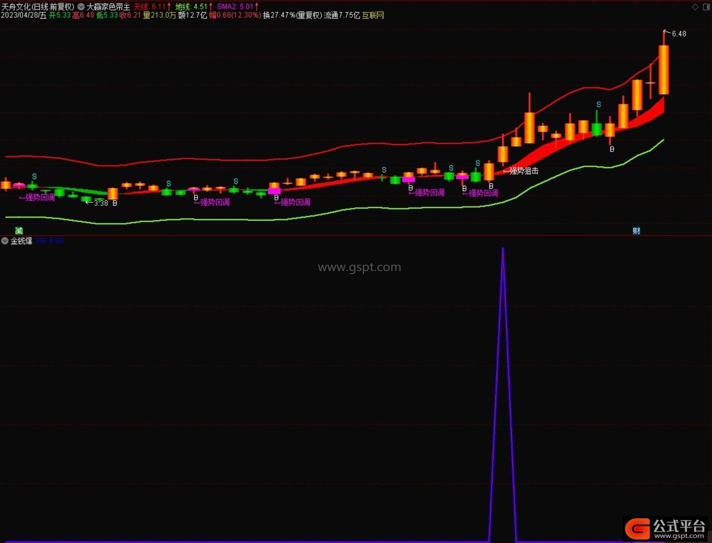The image size is (712, 543).
Task: Click the SMA2: 5.01 value
Action: [x=238, y=7]
